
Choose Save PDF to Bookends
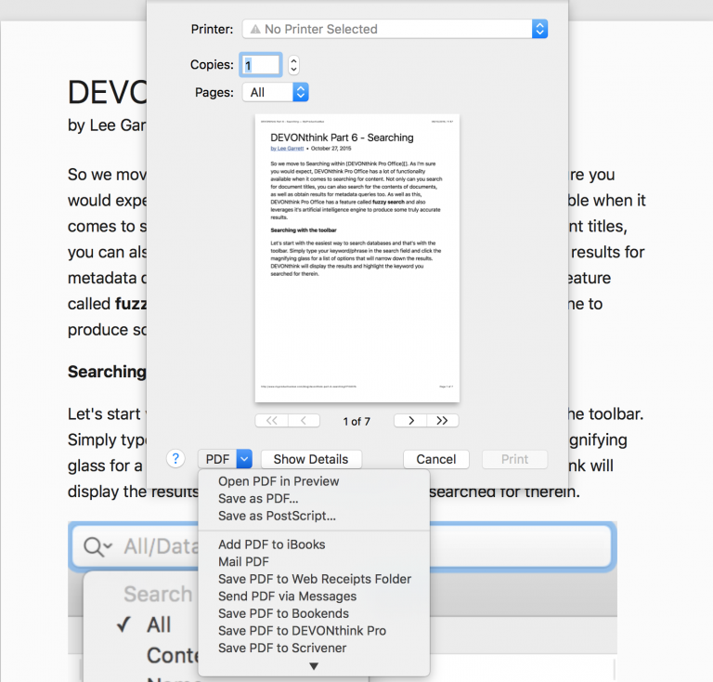[314, 614]
